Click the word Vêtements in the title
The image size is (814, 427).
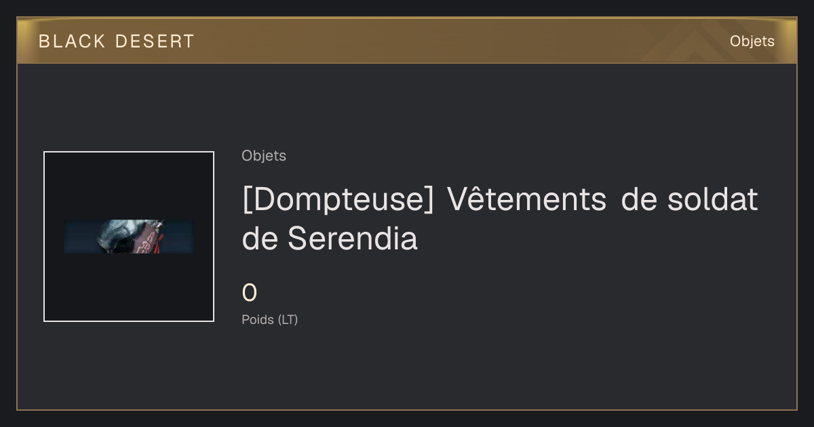pos(526,199)
